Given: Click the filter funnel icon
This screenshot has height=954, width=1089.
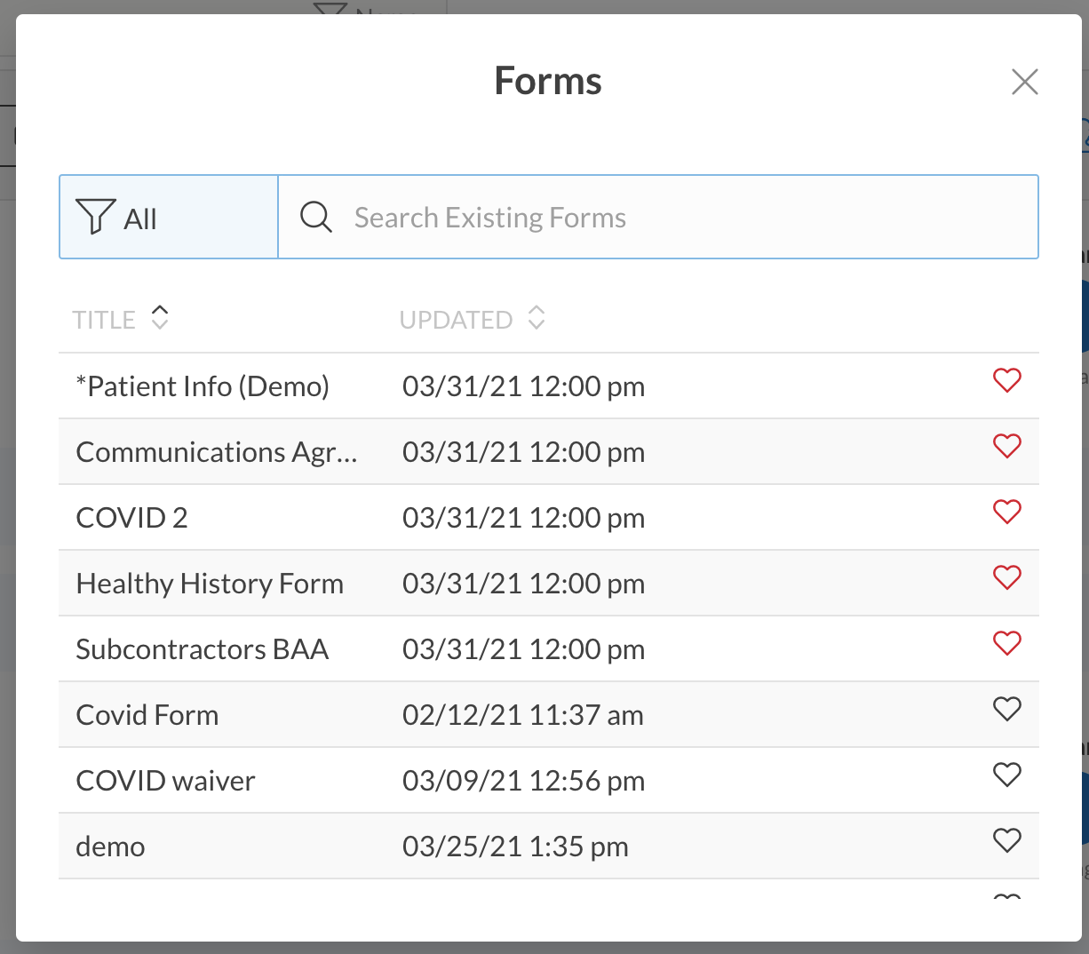Looking at the screenshot, I should pyautogui.click(x=95, y=217).
